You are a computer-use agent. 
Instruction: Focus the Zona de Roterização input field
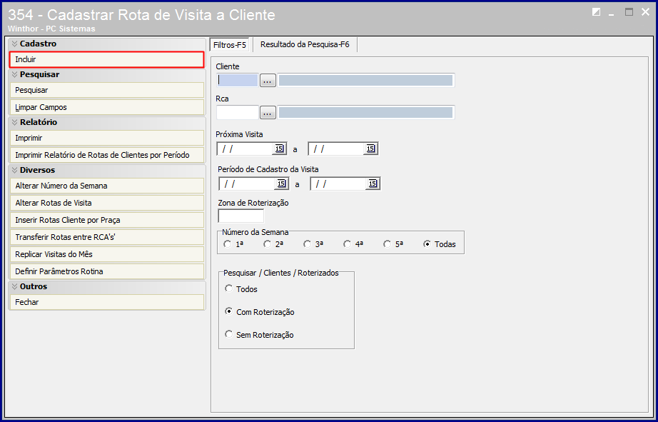pyautogui.click(x=241, y=216)
